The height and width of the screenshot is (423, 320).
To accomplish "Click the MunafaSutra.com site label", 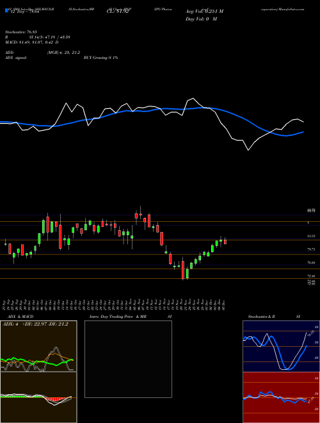I will tap(292, 9).
